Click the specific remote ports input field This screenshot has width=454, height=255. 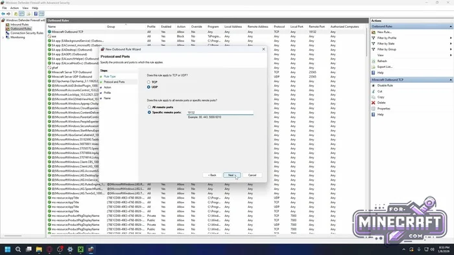tap(220, 113)
